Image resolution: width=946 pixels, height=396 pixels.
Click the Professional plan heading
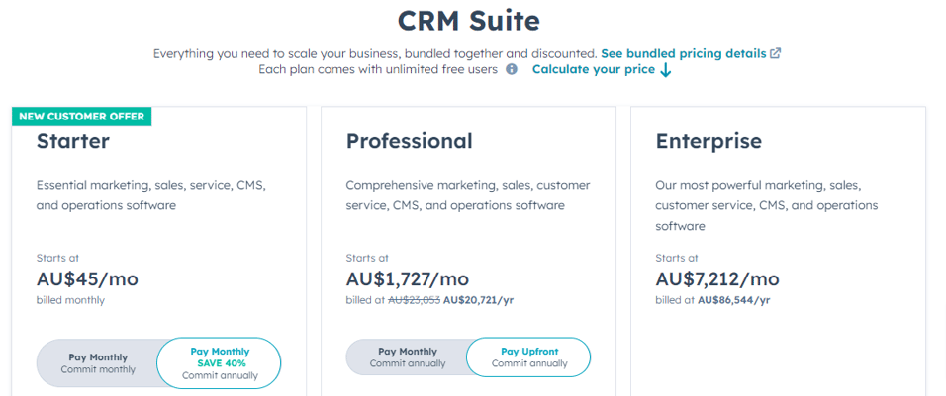[x=409, y=141]
